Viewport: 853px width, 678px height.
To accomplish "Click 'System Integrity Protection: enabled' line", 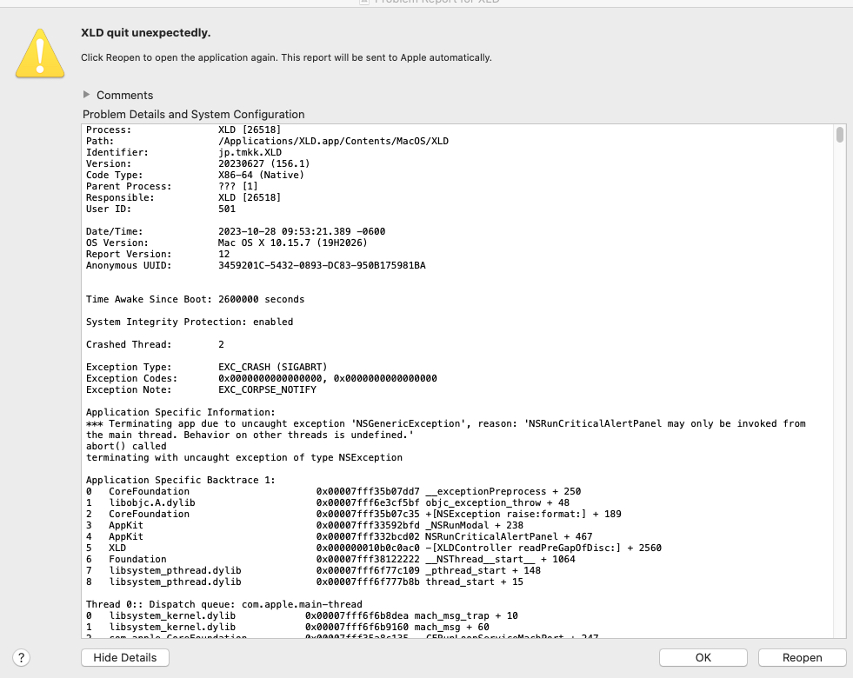I will click(x=190, y=322).
